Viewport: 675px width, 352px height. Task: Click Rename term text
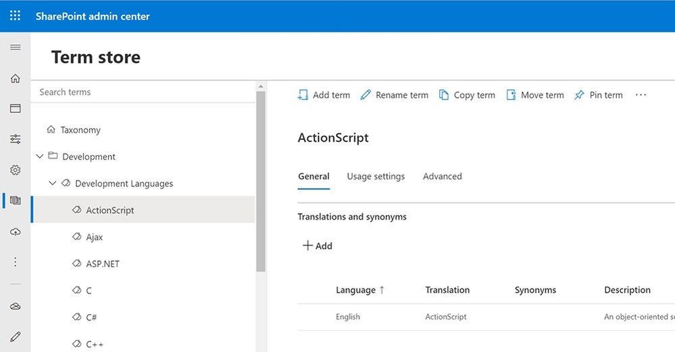click(401, 95)
